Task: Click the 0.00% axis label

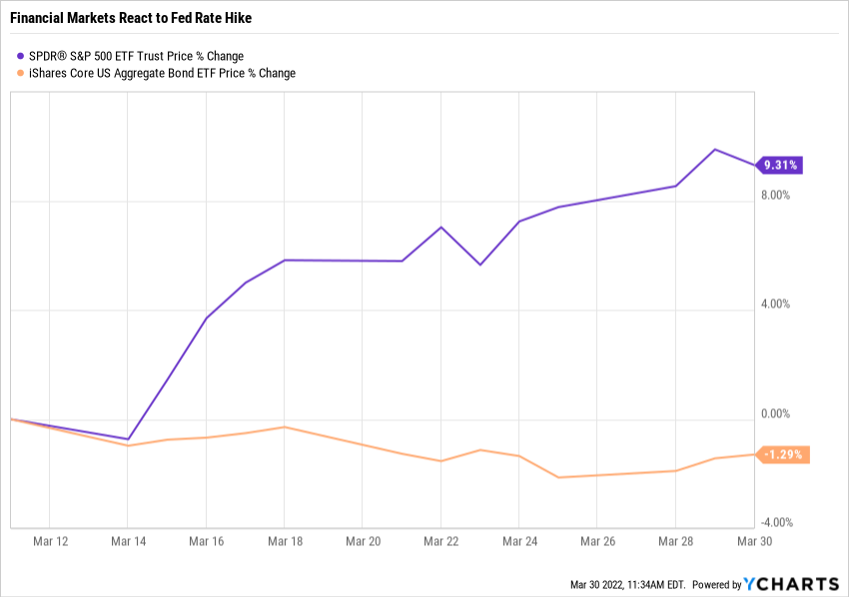Action: pos(775,413)
